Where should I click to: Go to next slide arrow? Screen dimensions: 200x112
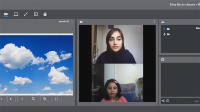tap(22, 99)
